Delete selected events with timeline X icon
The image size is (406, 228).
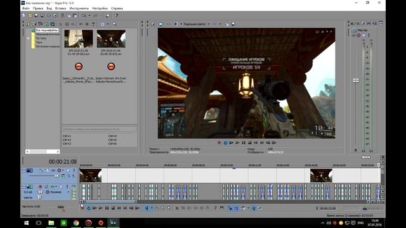point(177,208)
